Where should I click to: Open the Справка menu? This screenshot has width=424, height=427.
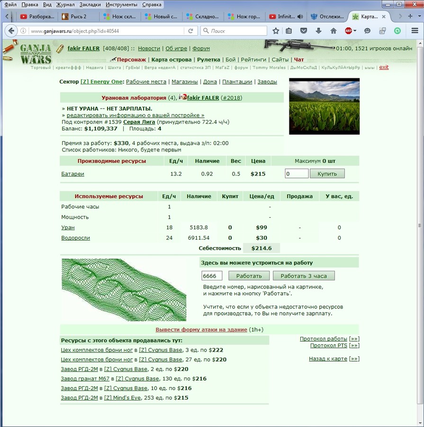[x=152, y=5]
